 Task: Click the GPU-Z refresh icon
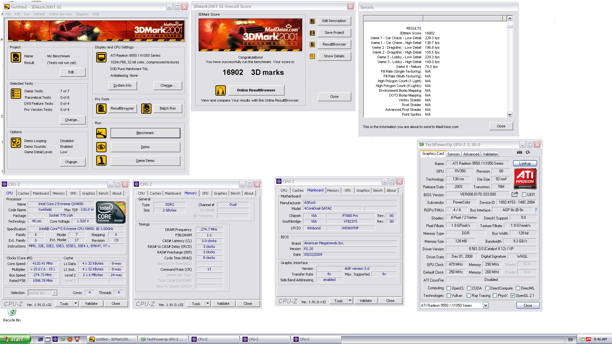click(x=528, y=153)
